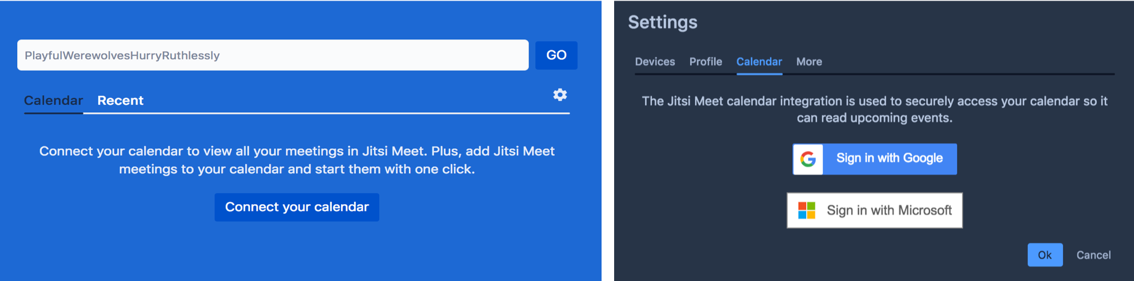Click the Microsoft four-square logo icon
The height and width of the screenshot is (281, 1134).
[807, 210]
